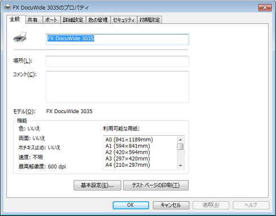Switch to the 初期設定 tab

point(150,20)
